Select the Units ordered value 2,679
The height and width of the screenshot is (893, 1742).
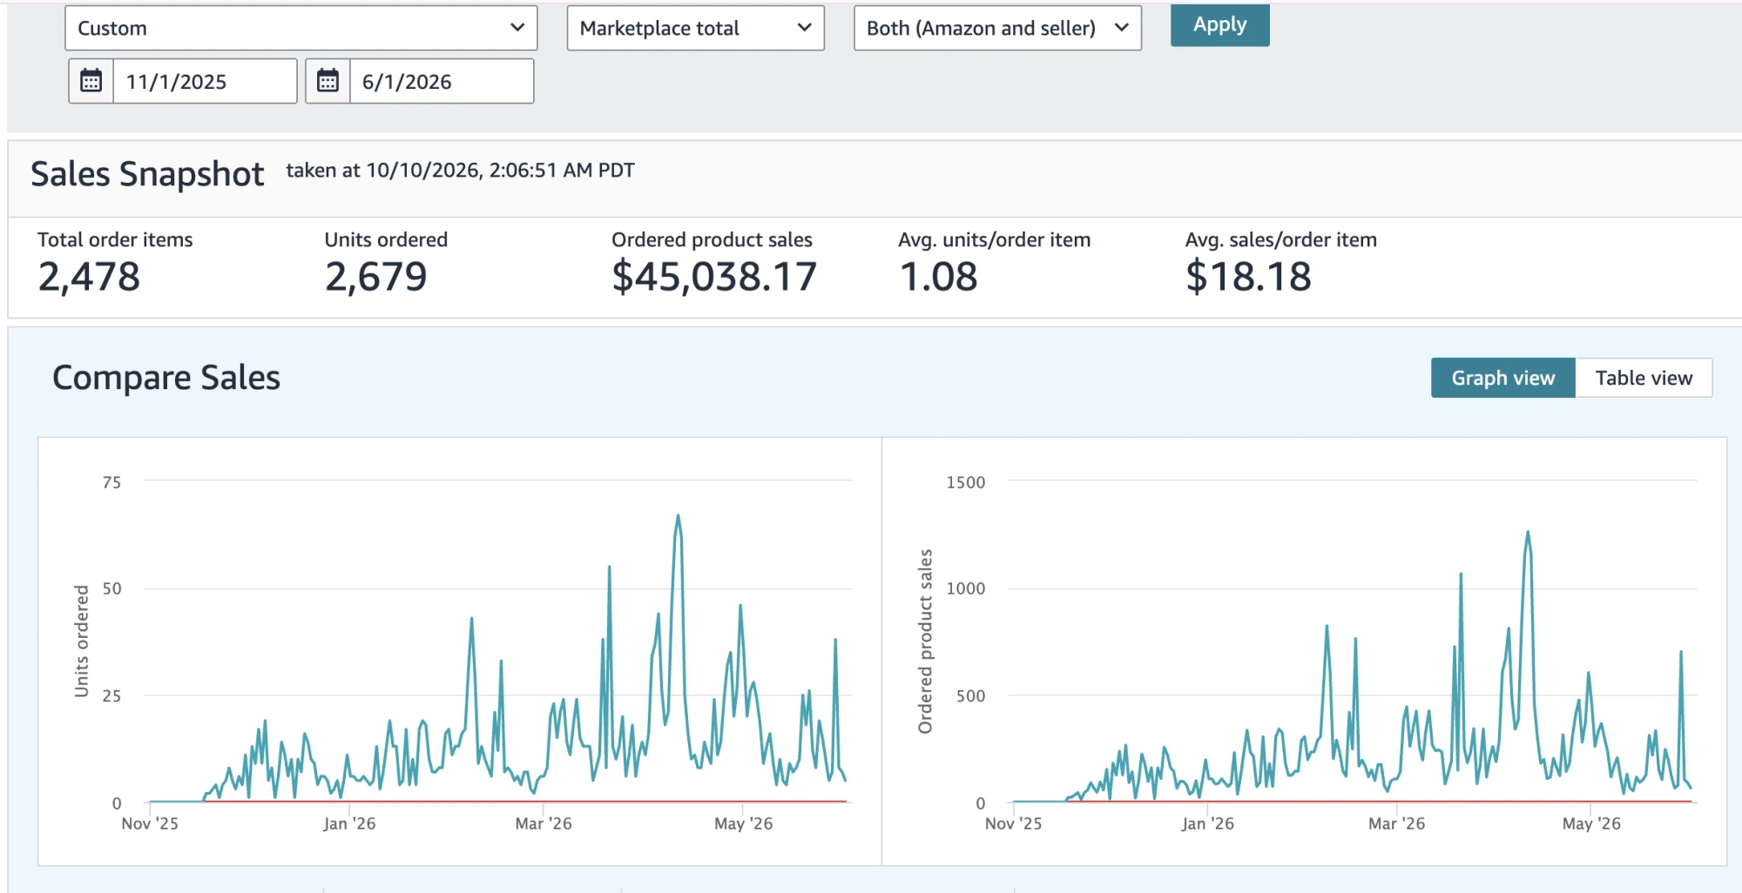376,277
